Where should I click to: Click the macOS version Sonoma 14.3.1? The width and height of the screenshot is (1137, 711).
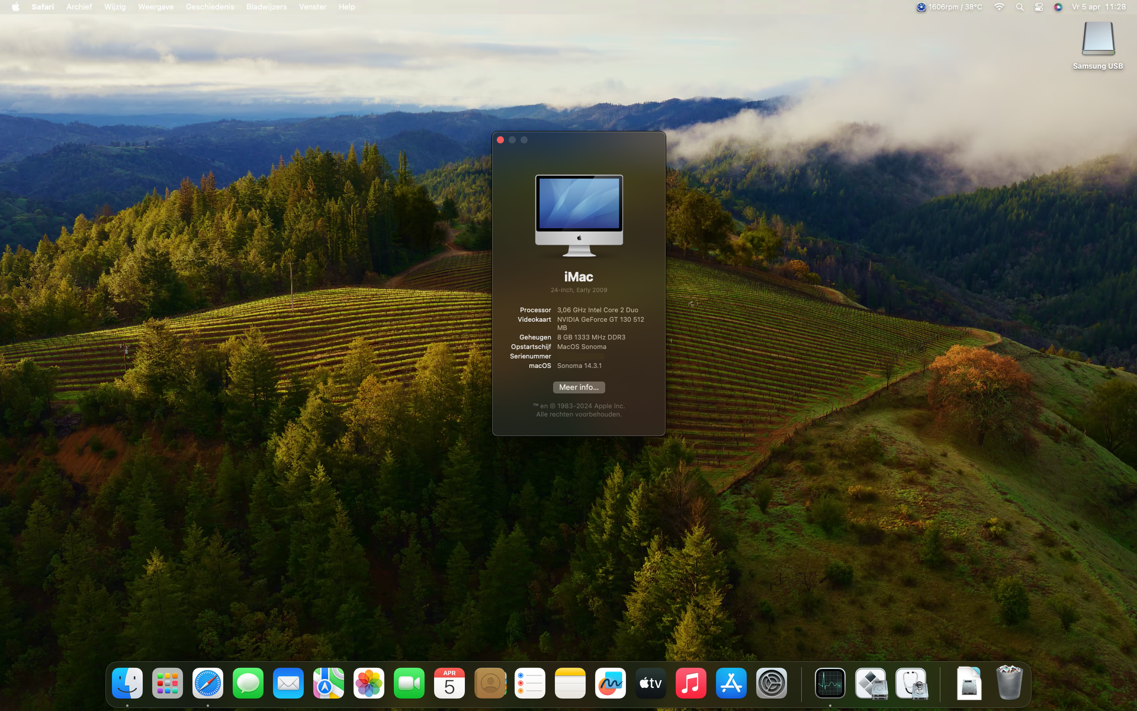579,366
